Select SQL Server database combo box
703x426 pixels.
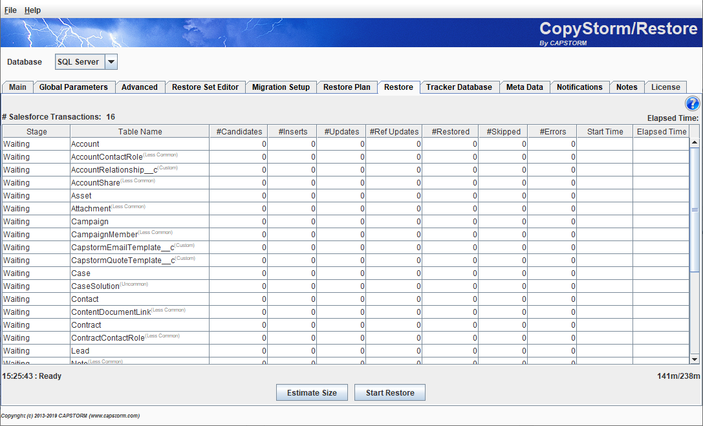(86, 62)
